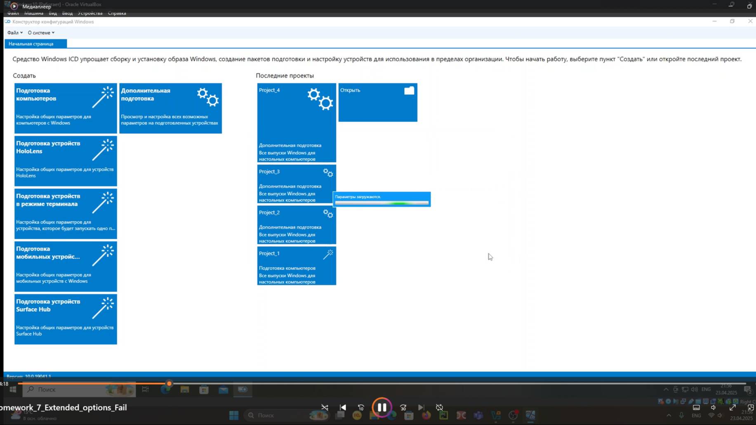Open recent project Project_2
The image size is (756, 425).
point(297,225)
